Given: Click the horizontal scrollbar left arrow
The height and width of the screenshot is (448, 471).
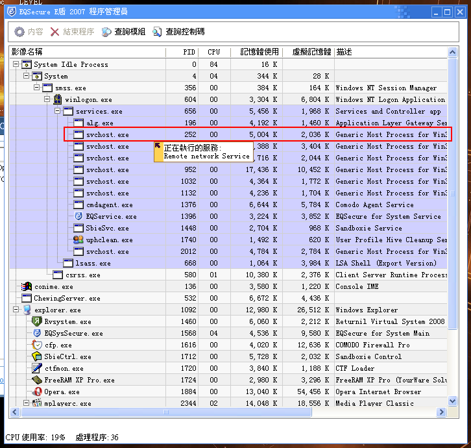Looking at the screenshot, I should tap(15, 412).
